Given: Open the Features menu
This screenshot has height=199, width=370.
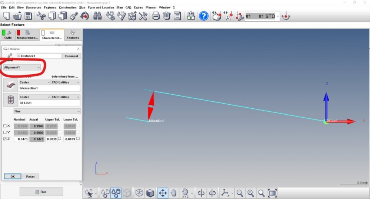Looking at the screenshot, I should tap(50, 7).
